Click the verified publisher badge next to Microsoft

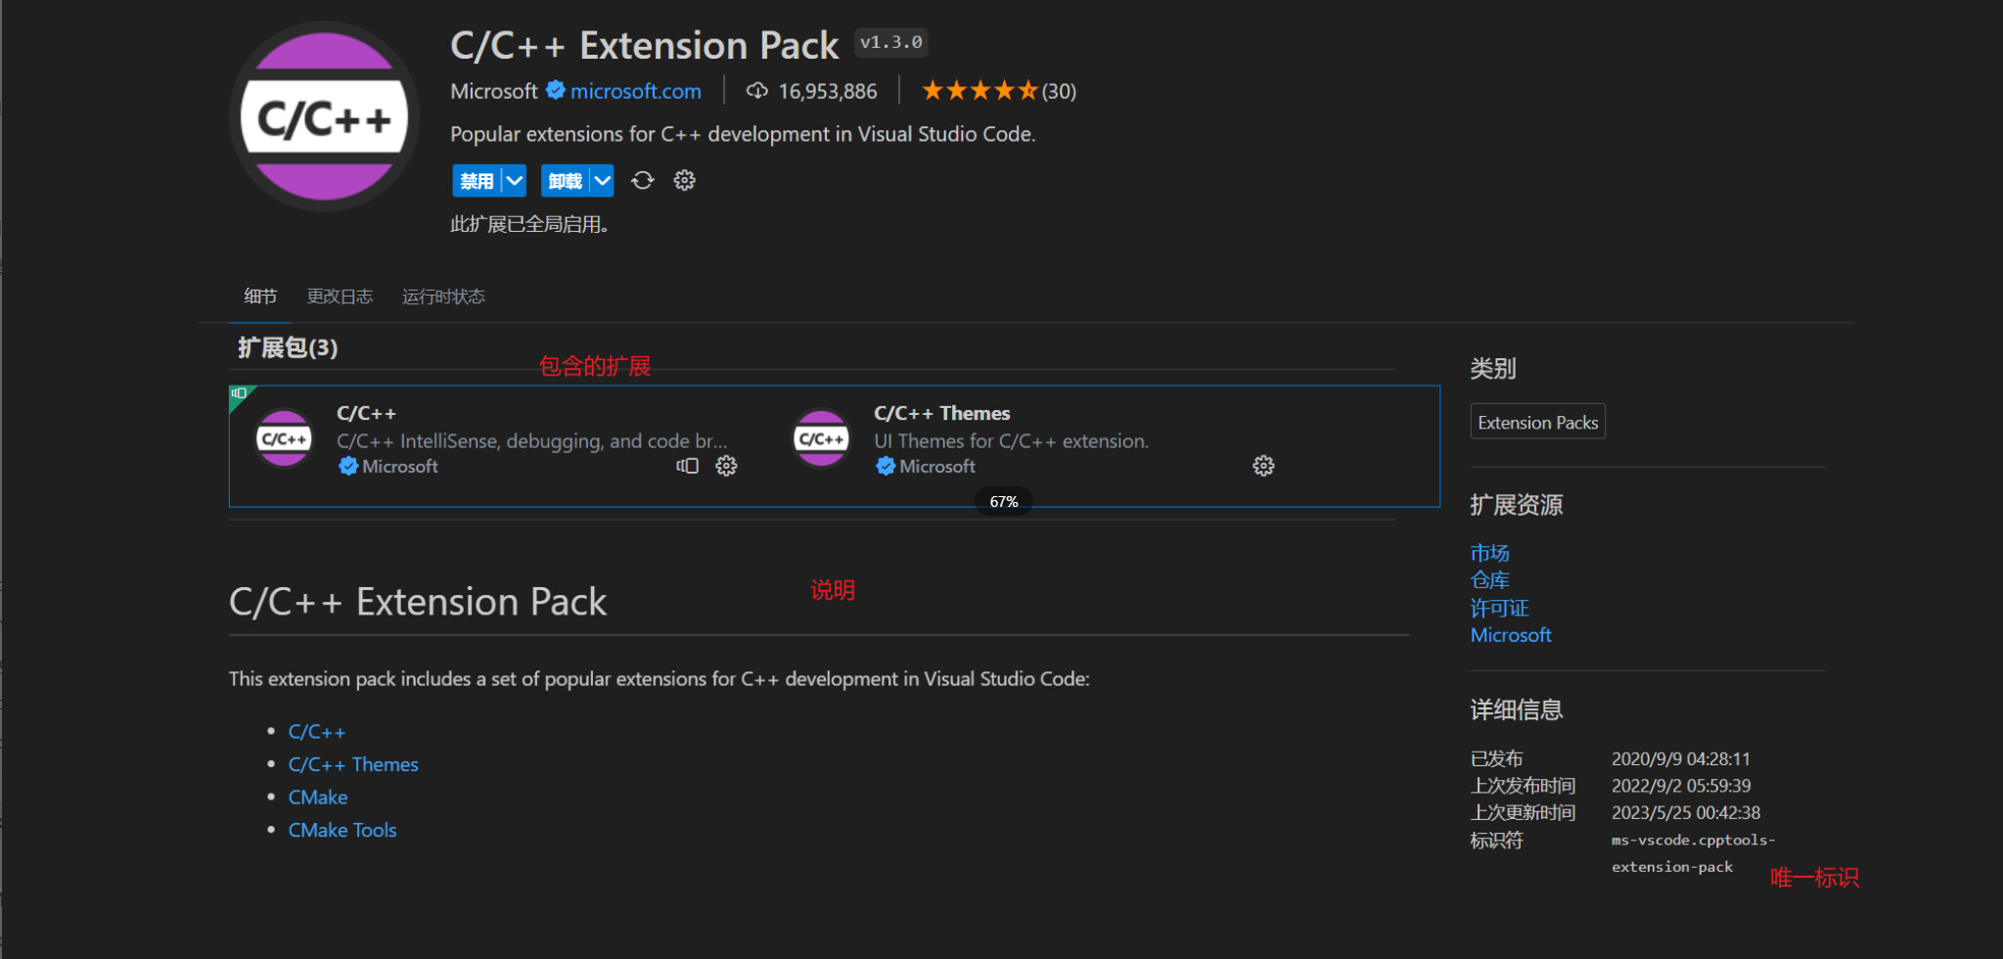[556, 90]
